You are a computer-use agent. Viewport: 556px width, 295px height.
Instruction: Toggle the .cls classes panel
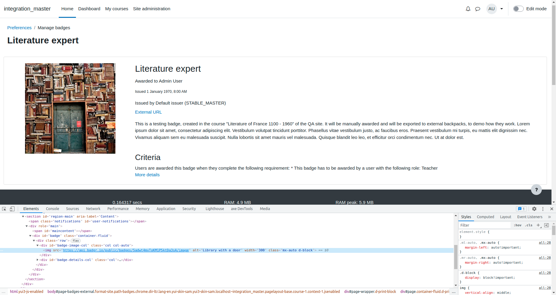pos(529,225)
